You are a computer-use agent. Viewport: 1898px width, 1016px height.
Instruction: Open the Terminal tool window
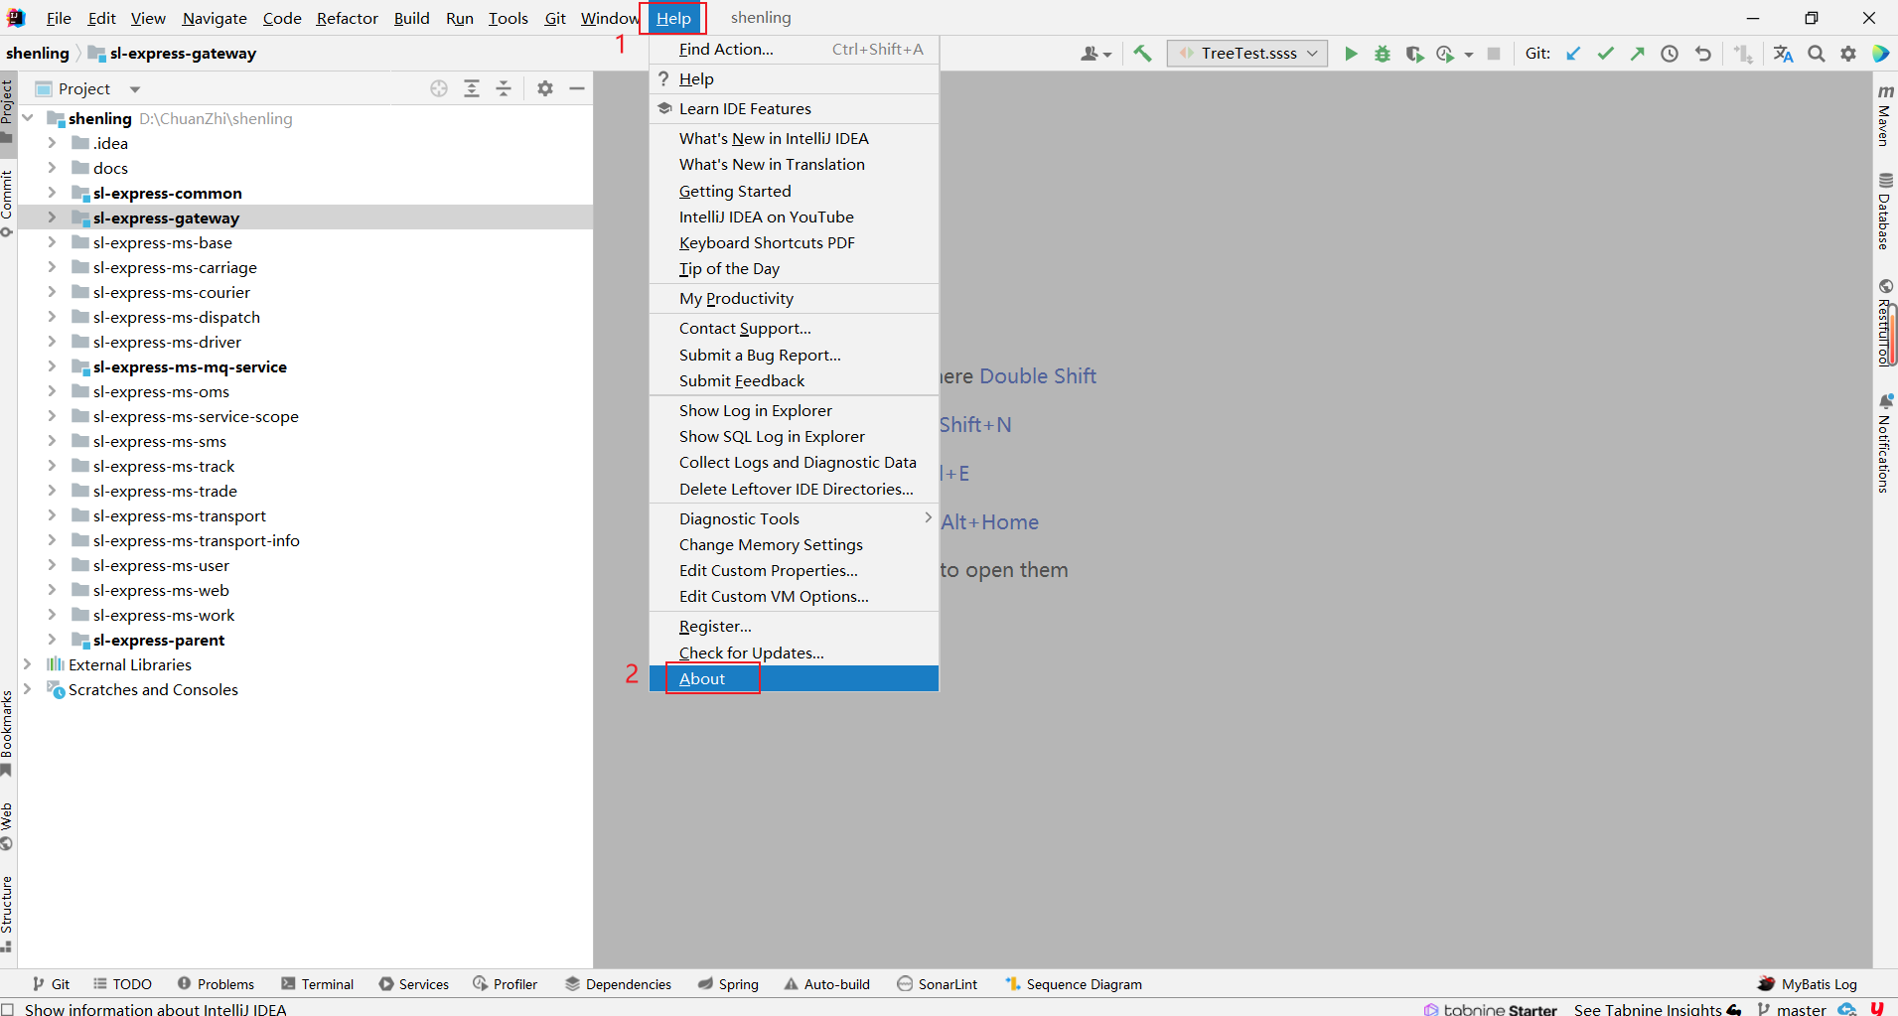[317, 984]
